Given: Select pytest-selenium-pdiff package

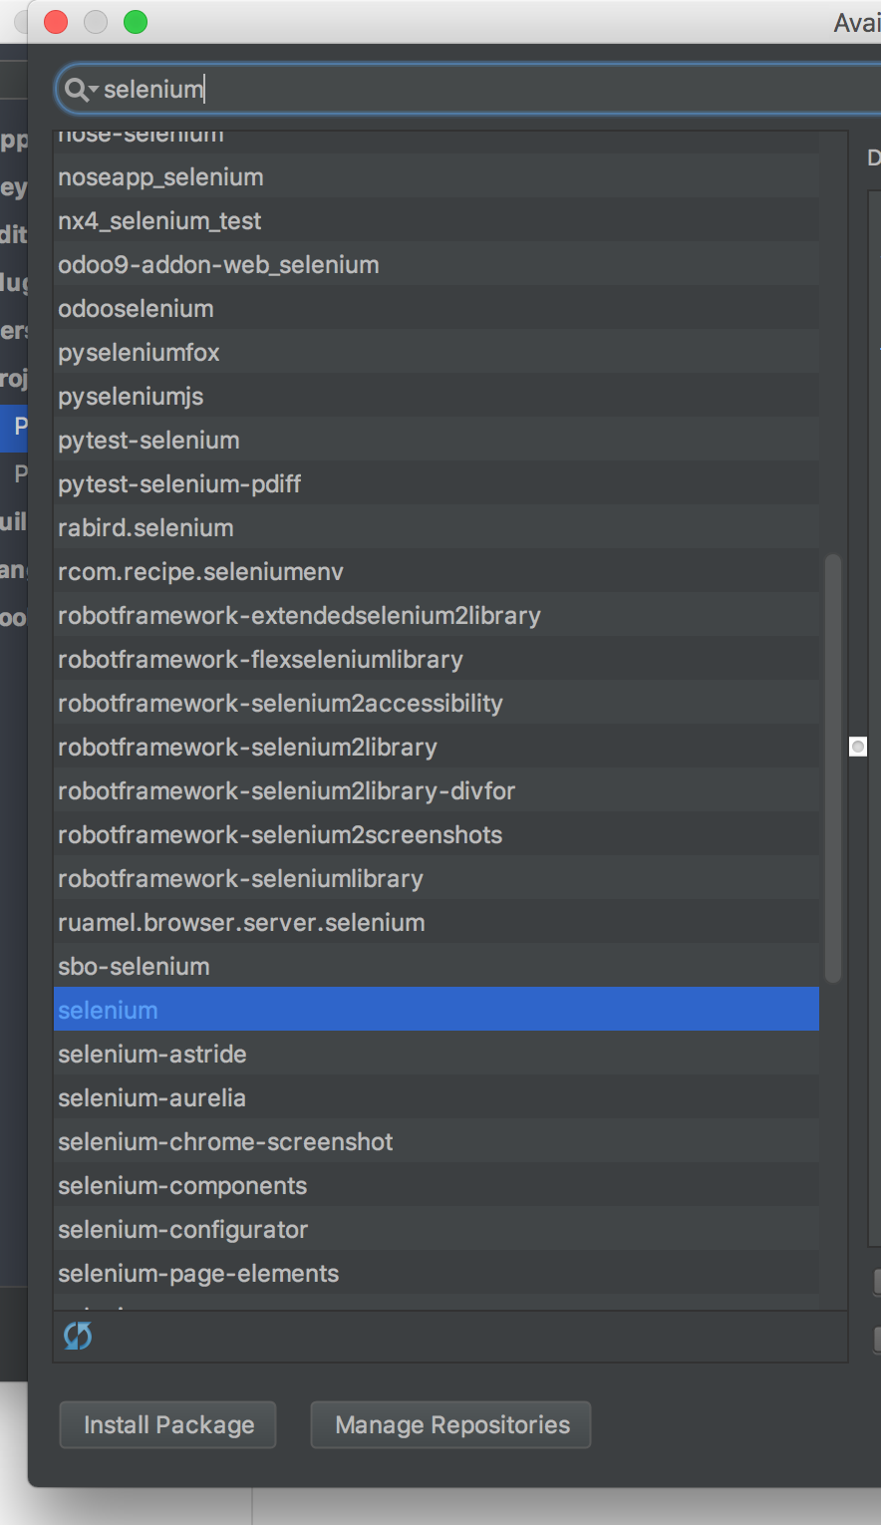Looking at the screenshot, I should [437, 484].
